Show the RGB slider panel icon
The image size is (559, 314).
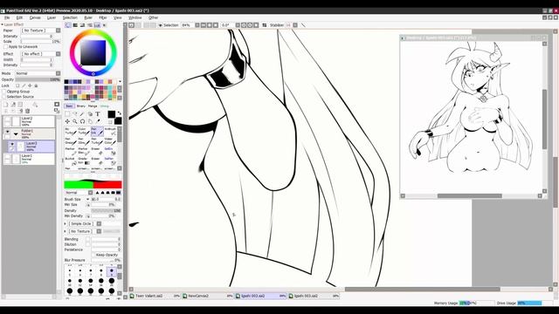[x=75, y=25]
